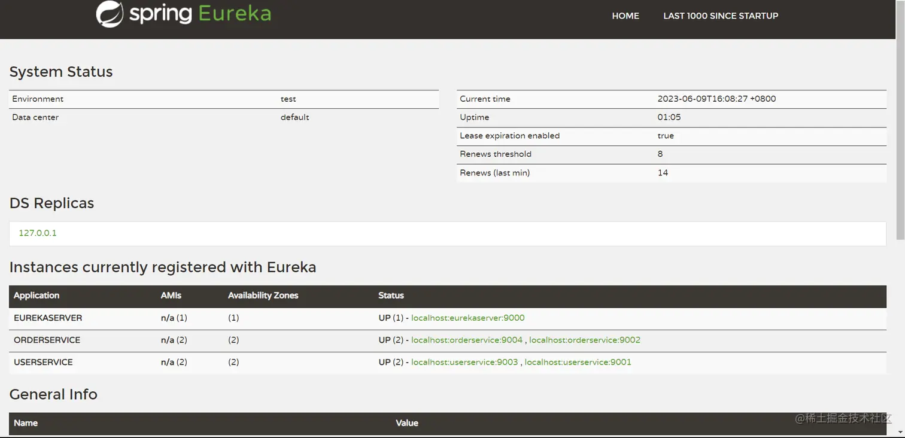Open LAST 1000 SINCE STARTUP page
The width and height of the screenshot is (905, 438).
721,16
